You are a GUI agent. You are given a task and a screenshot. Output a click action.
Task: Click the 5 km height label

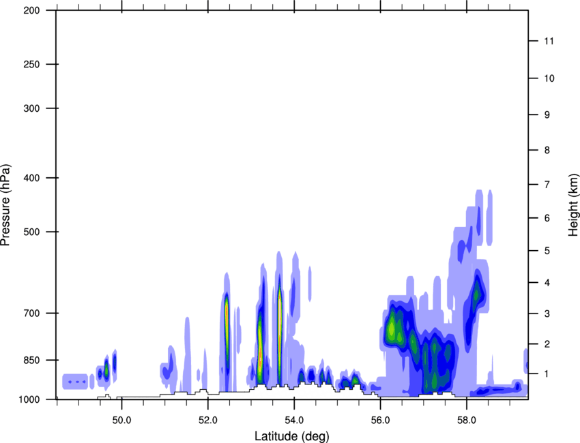[547, 251]
